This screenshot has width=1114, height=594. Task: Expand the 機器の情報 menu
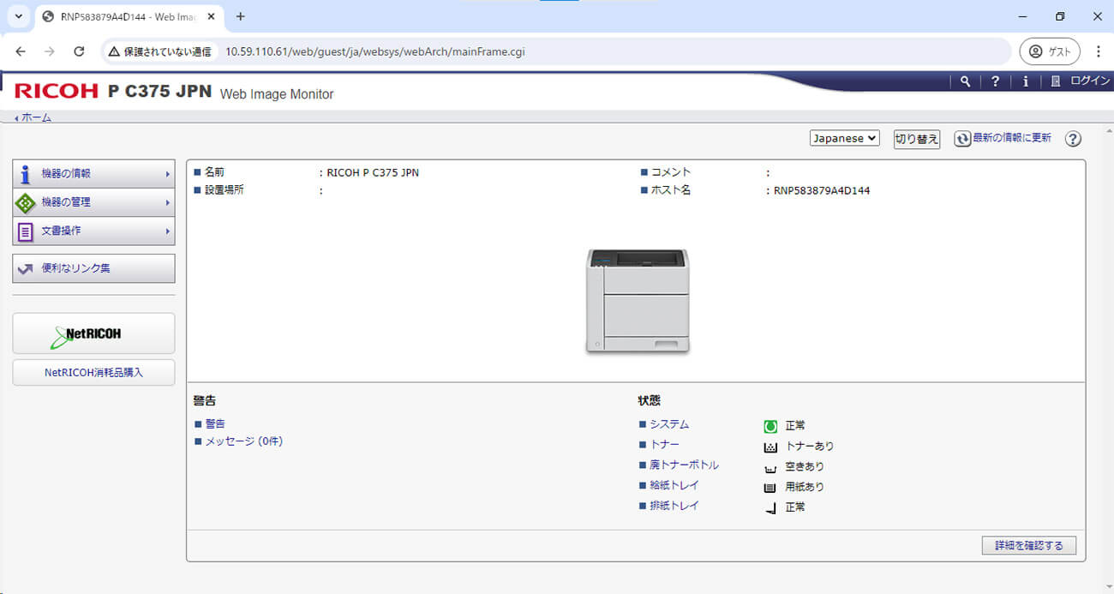(x=93, y=174)
